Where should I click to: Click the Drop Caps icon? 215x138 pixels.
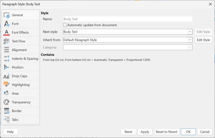tap(6, 76)
